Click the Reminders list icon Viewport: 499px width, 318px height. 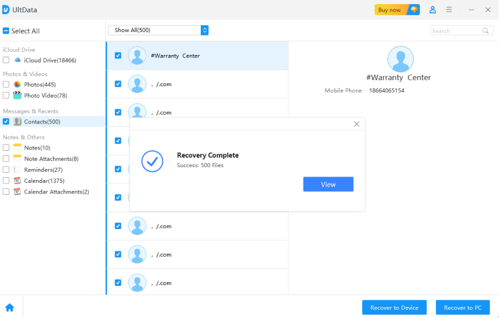[x=18, y=170]
